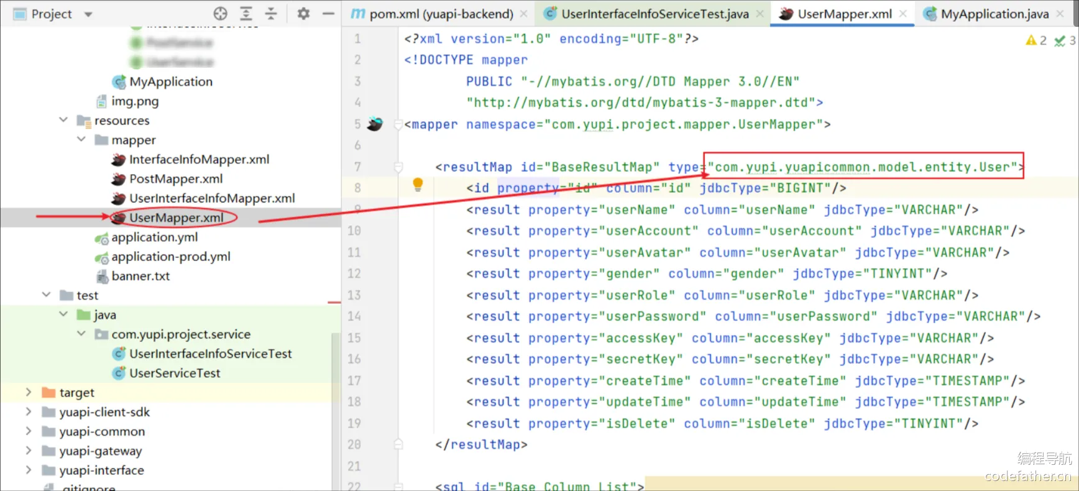1079x491 pixels.
Task: Click the orange target folder icon
Action: click(48, 392)
